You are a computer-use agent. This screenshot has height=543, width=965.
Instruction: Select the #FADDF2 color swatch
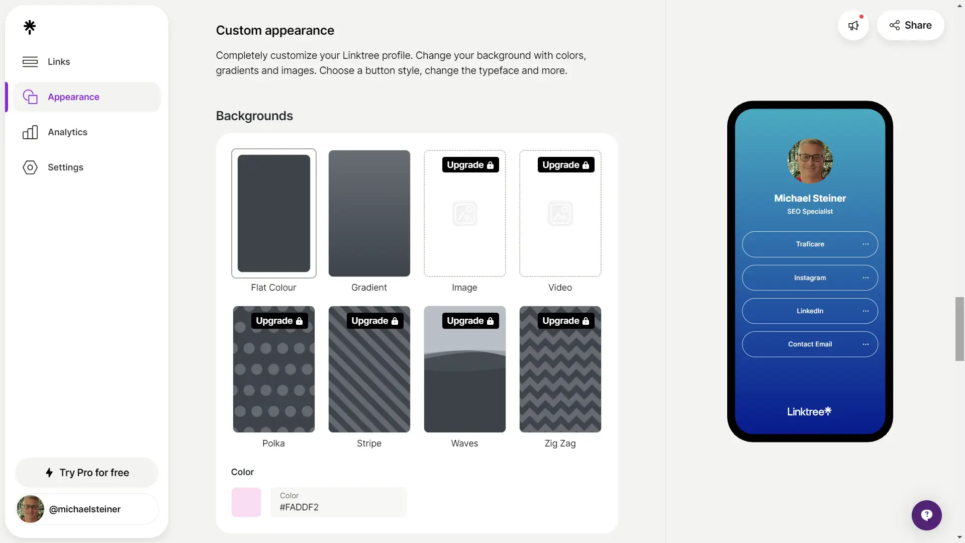(x=246, y=502)
